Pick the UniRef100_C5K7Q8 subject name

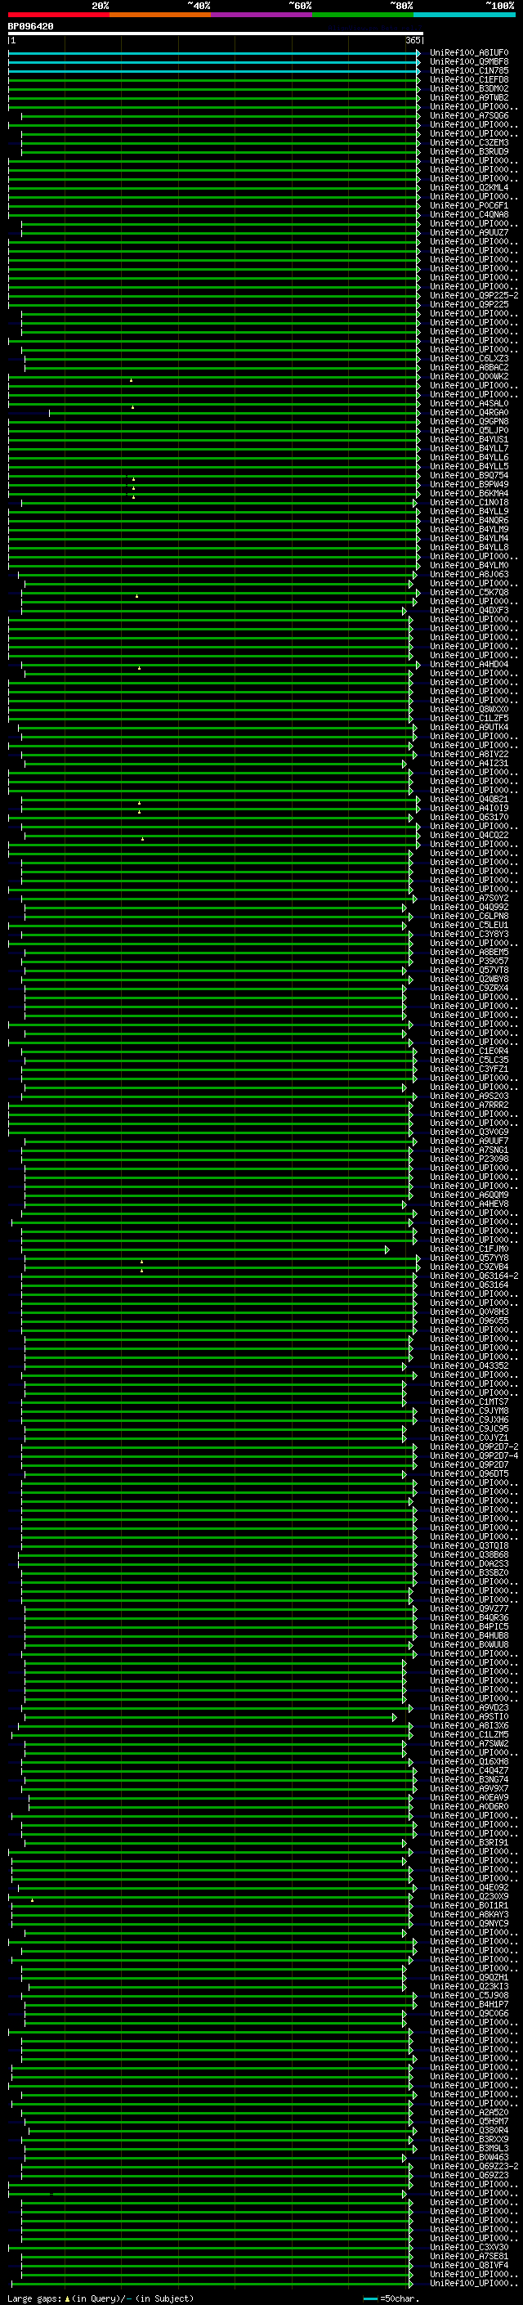click(x=469, y=592)
